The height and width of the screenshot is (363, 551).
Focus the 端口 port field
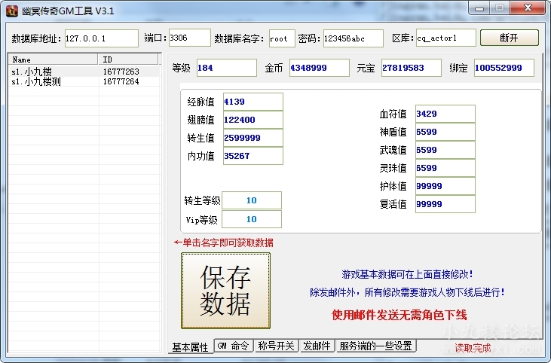pos(188,38)
